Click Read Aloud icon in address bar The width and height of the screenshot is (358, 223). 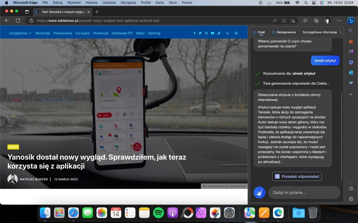[275, 21]
